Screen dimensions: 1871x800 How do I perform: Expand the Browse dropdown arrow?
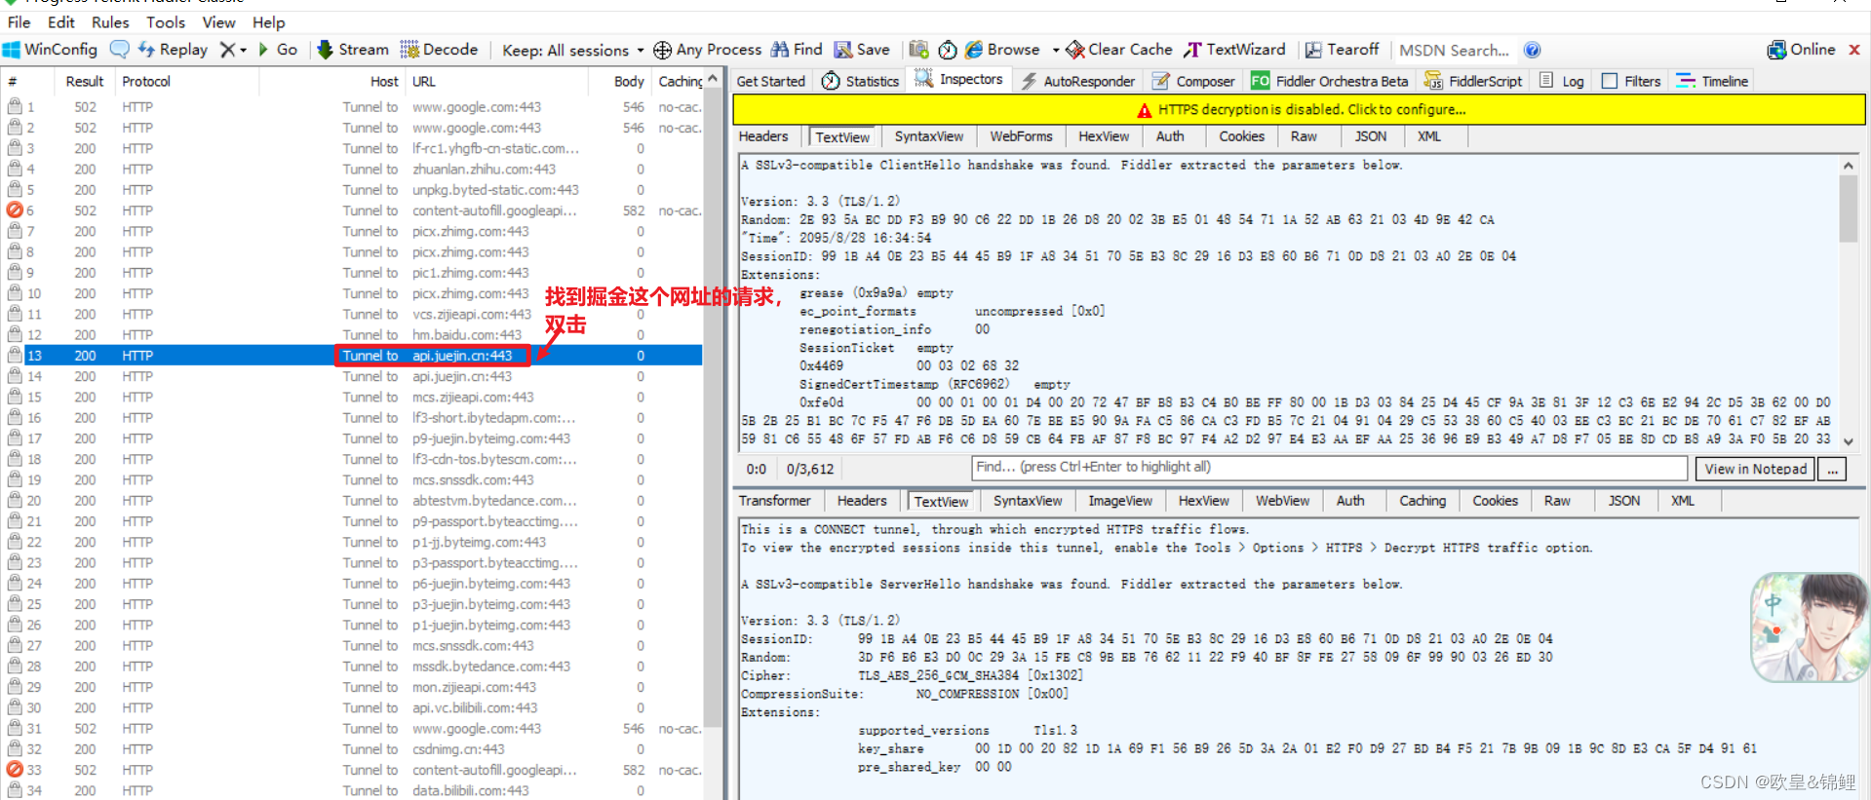pyautogui.click(x=1055, y=51)
